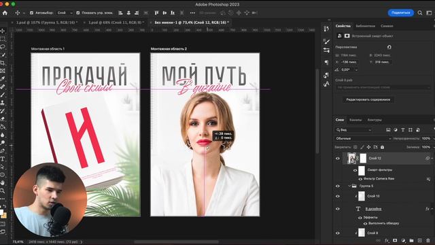Select the Type tool in toolbar
The height and width of the screenshot is (245, 435).
[x=3, y=159]
